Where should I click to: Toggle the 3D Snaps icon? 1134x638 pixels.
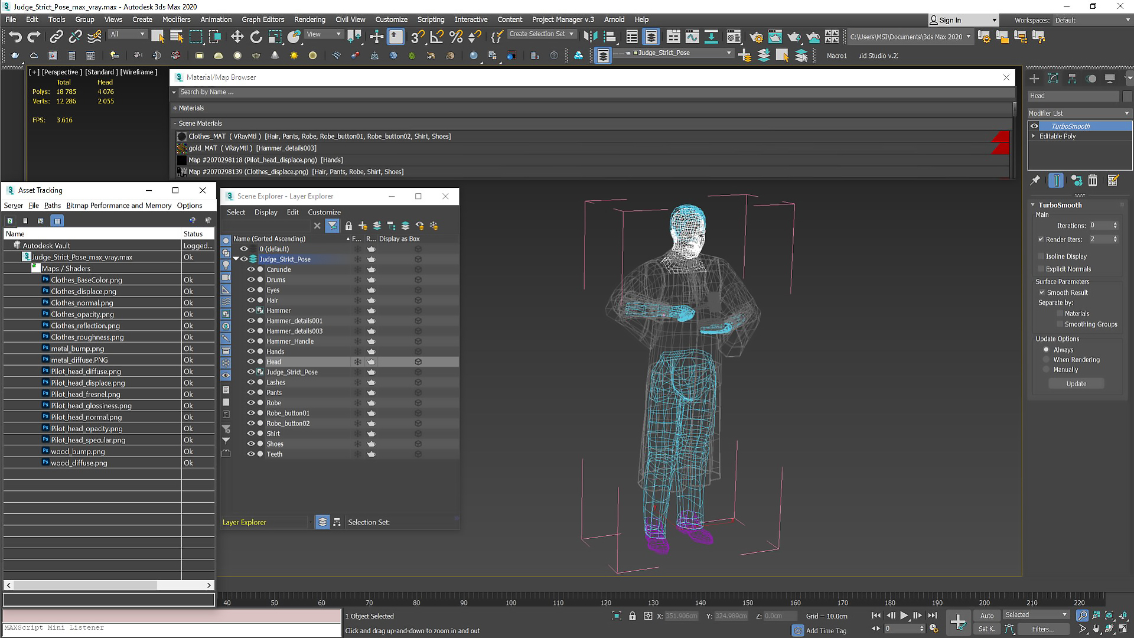pyautogui.click(x=418, y=37)
